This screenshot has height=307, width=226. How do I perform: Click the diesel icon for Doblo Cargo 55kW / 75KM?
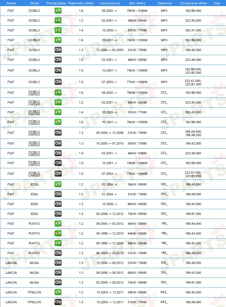pyautogui.click(x=58, y=143)
